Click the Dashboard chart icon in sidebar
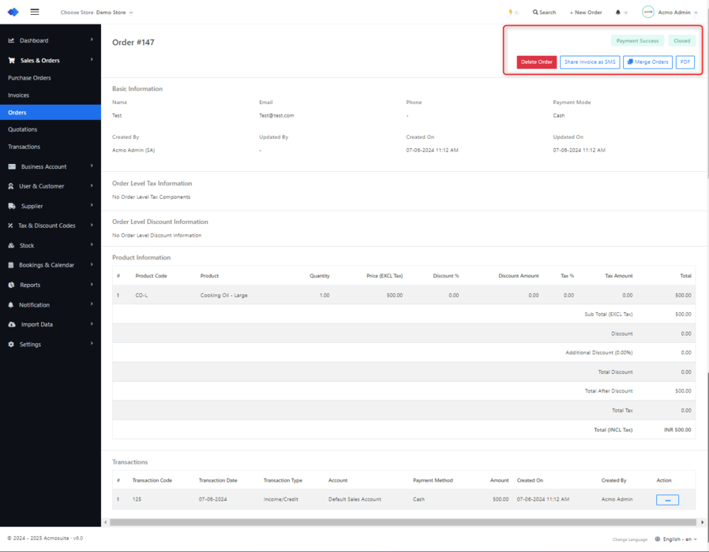The image size is (709, 552). pos(11,40)
